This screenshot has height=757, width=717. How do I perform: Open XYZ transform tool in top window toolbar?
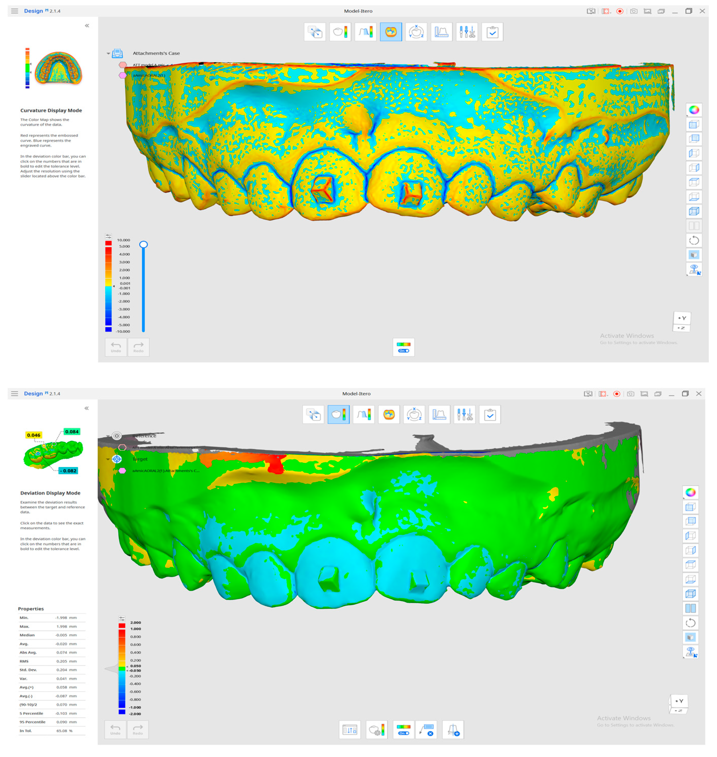point(416,32)
